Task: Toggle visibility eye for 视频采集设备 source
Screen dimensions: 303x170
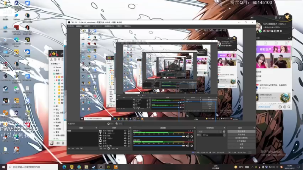Action: coord(125,131)
